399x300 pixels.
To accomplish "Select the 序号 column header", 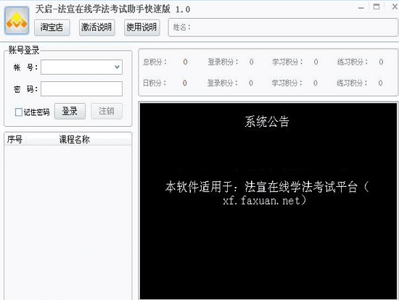I will pyautogui.click(x=15, y=139).
